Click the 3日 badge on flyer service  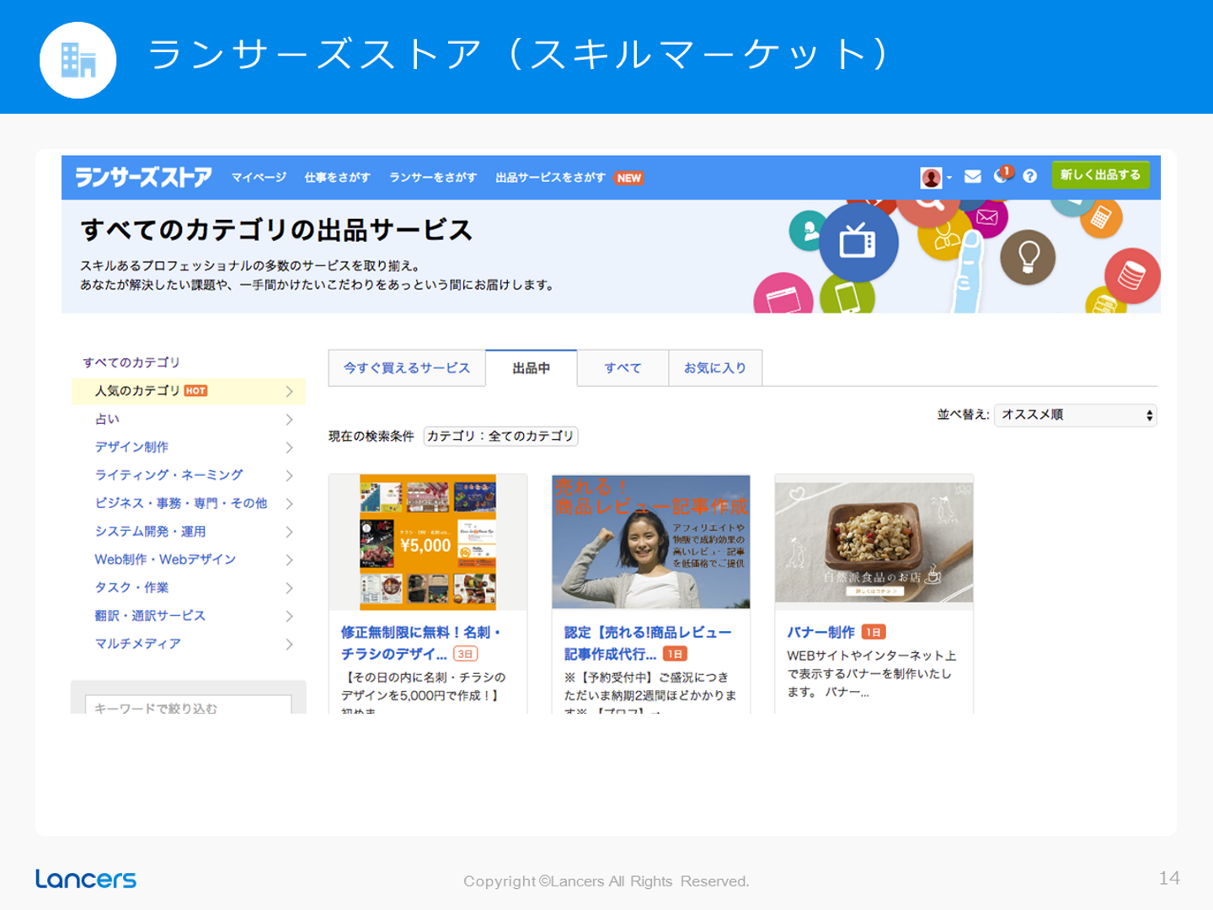465,654
